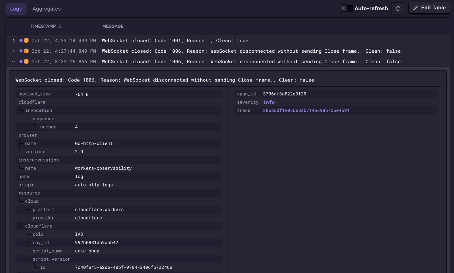Click the sort arrow next to TIMESTAMP
Viewport: 454px width, 273px height.
[60, 26]
